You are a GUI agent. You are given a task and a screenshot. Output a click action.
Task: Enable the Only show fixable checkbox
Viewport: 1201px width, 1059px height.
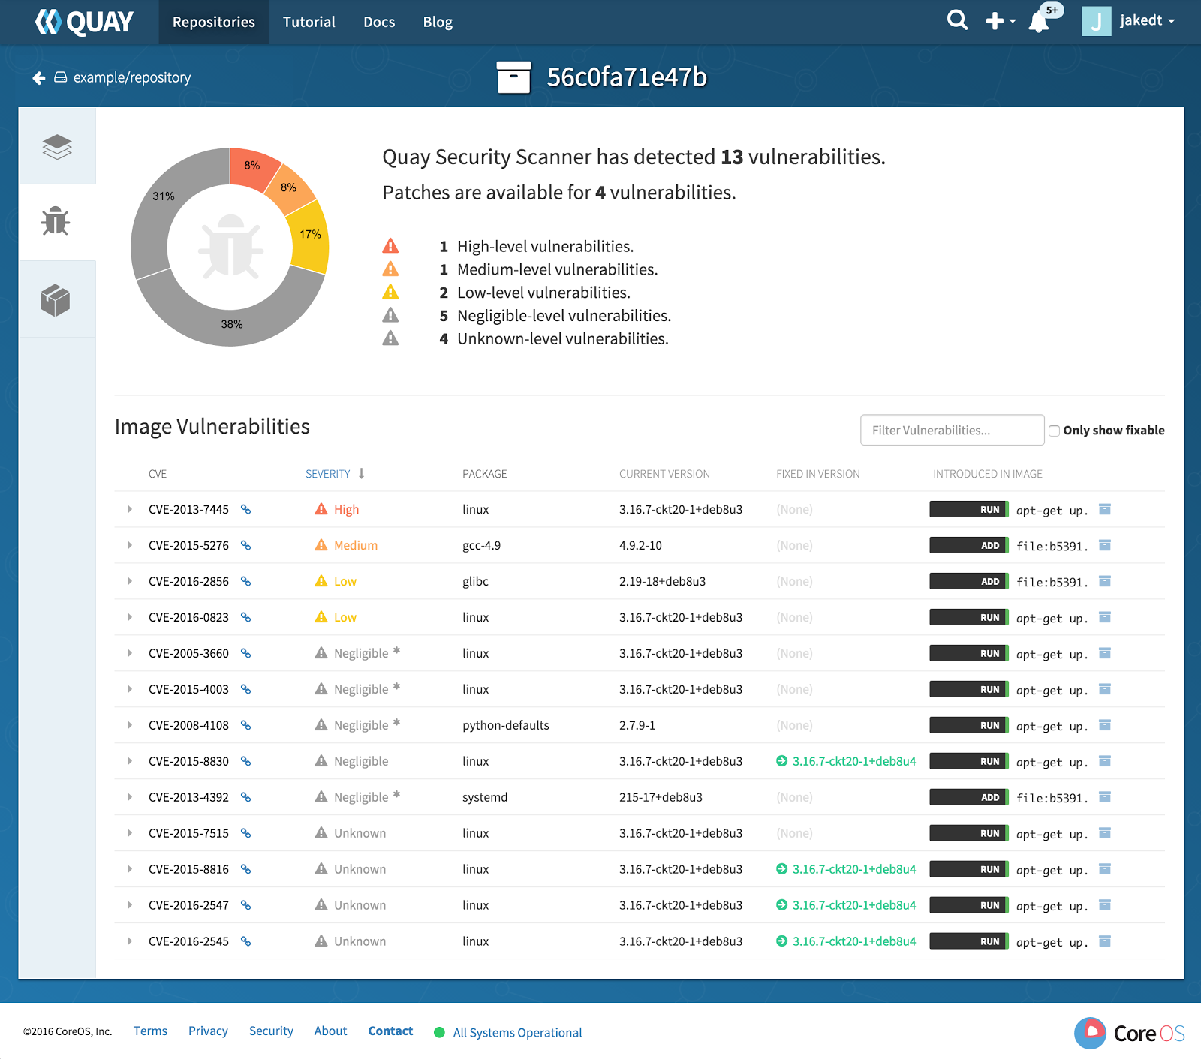(1055, 430)
